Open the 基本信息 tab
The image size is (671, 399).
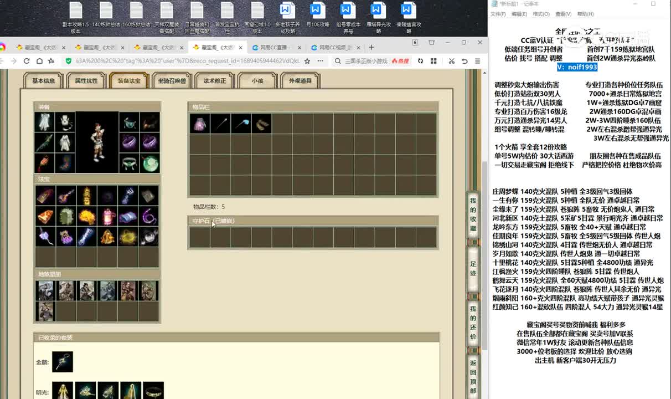[43, 80]
